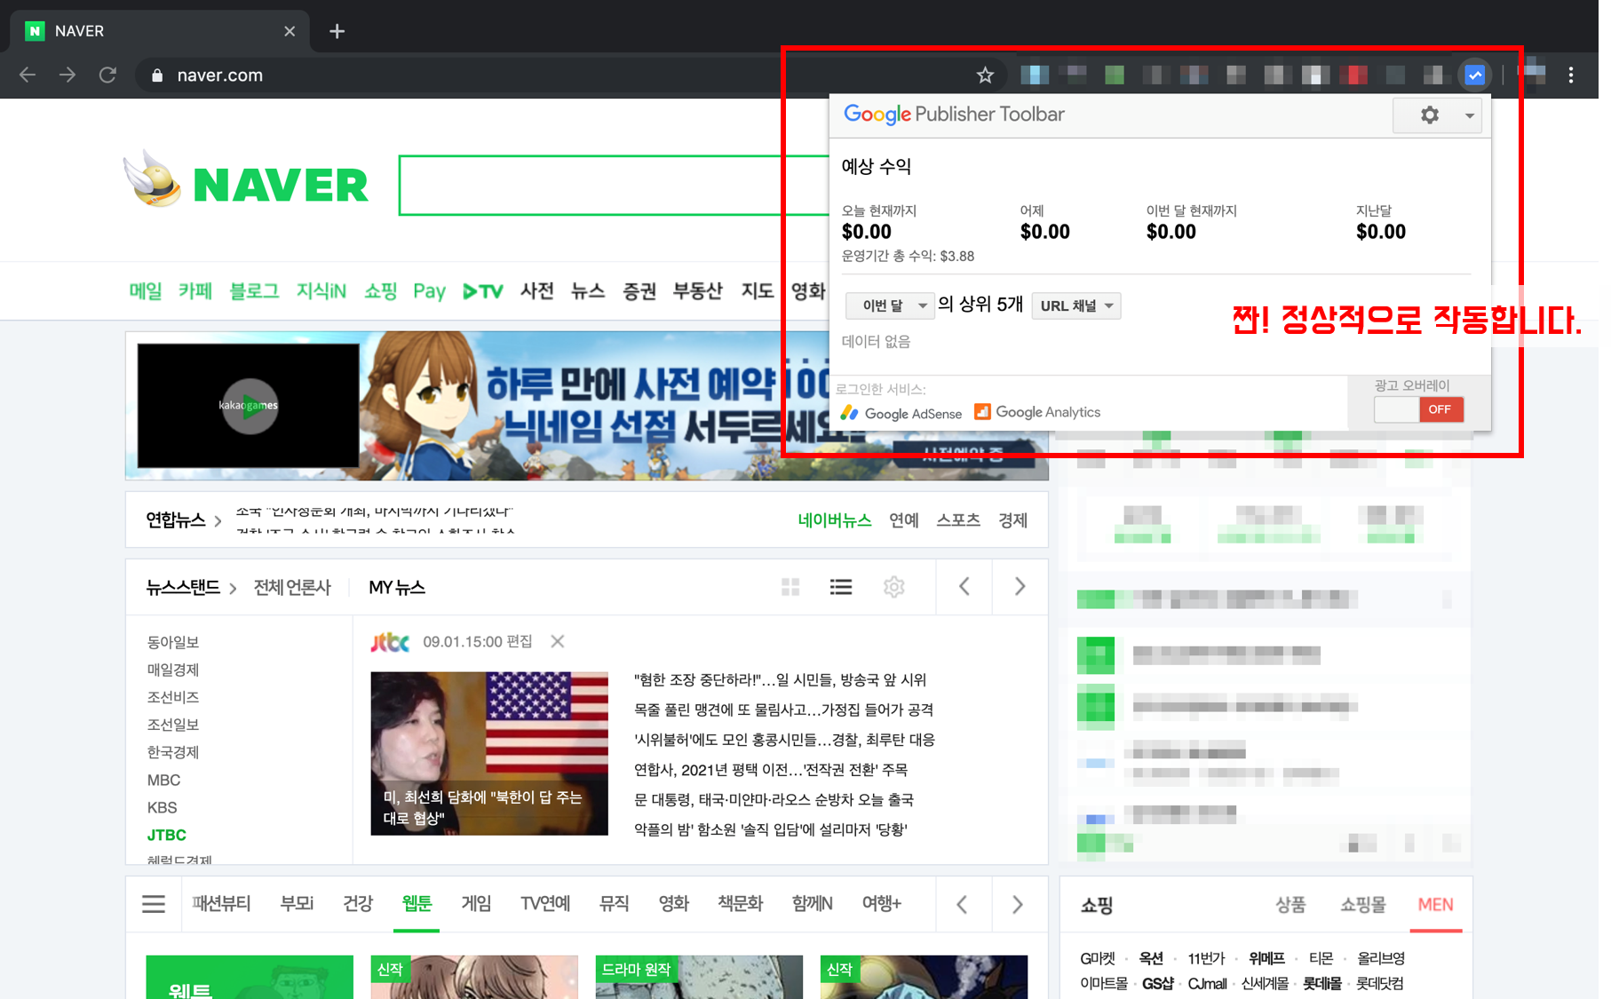Click into the NAVER search box

tap(613, 185)
